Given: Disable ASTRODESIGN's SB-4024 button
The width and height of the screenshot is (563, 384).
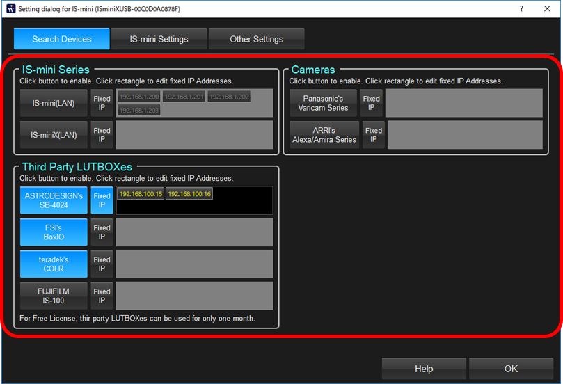Looking at the screenshot, I should pyautogui.click(x=54, y=200).
